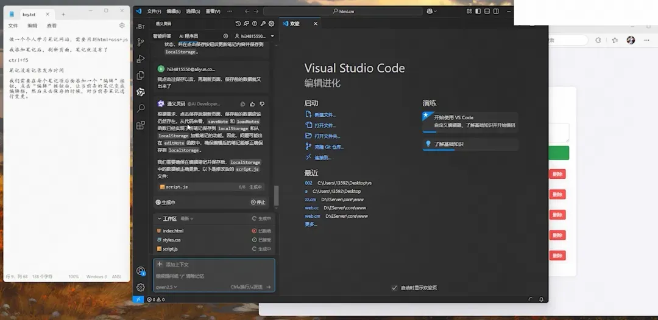Open Run and Debug view
The image size is (658, 320).
(141, 58)
